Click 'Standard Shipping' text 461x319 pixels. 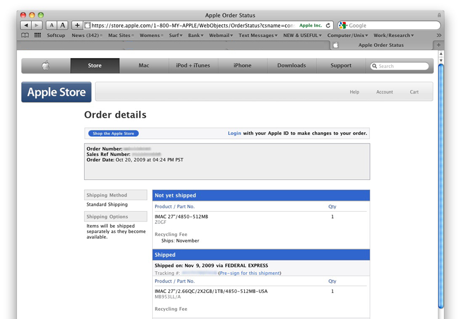[x=107, y=204]
